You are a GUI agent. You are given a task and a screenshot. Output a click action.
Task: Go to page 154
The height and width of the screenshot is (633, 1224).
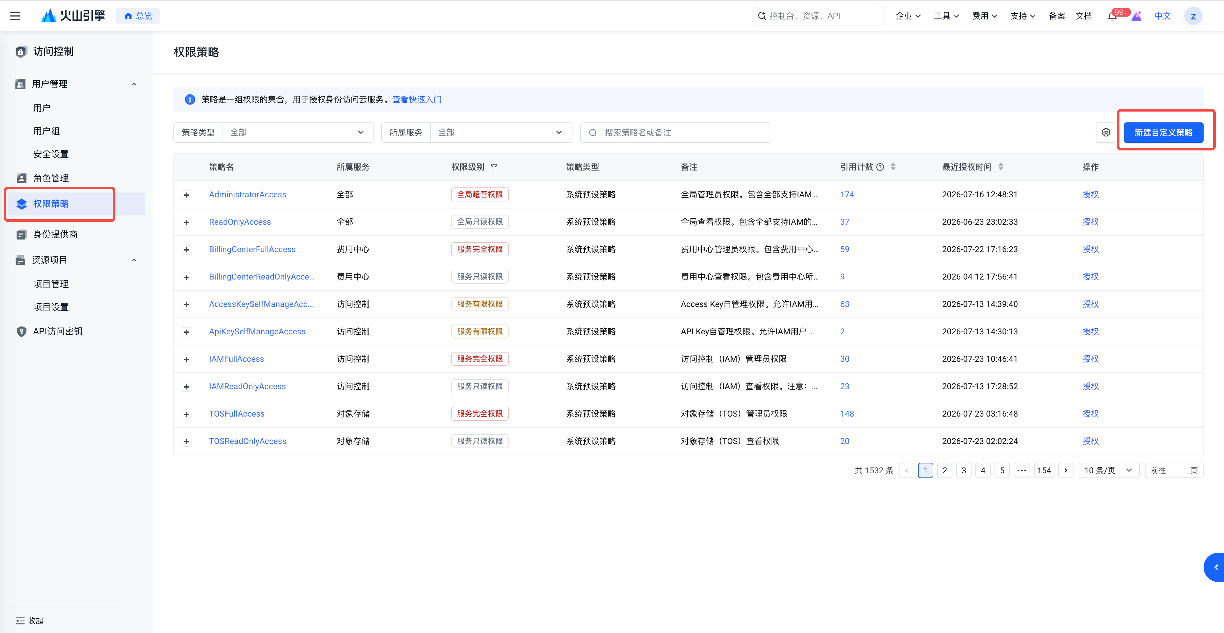click(1044, 470)
